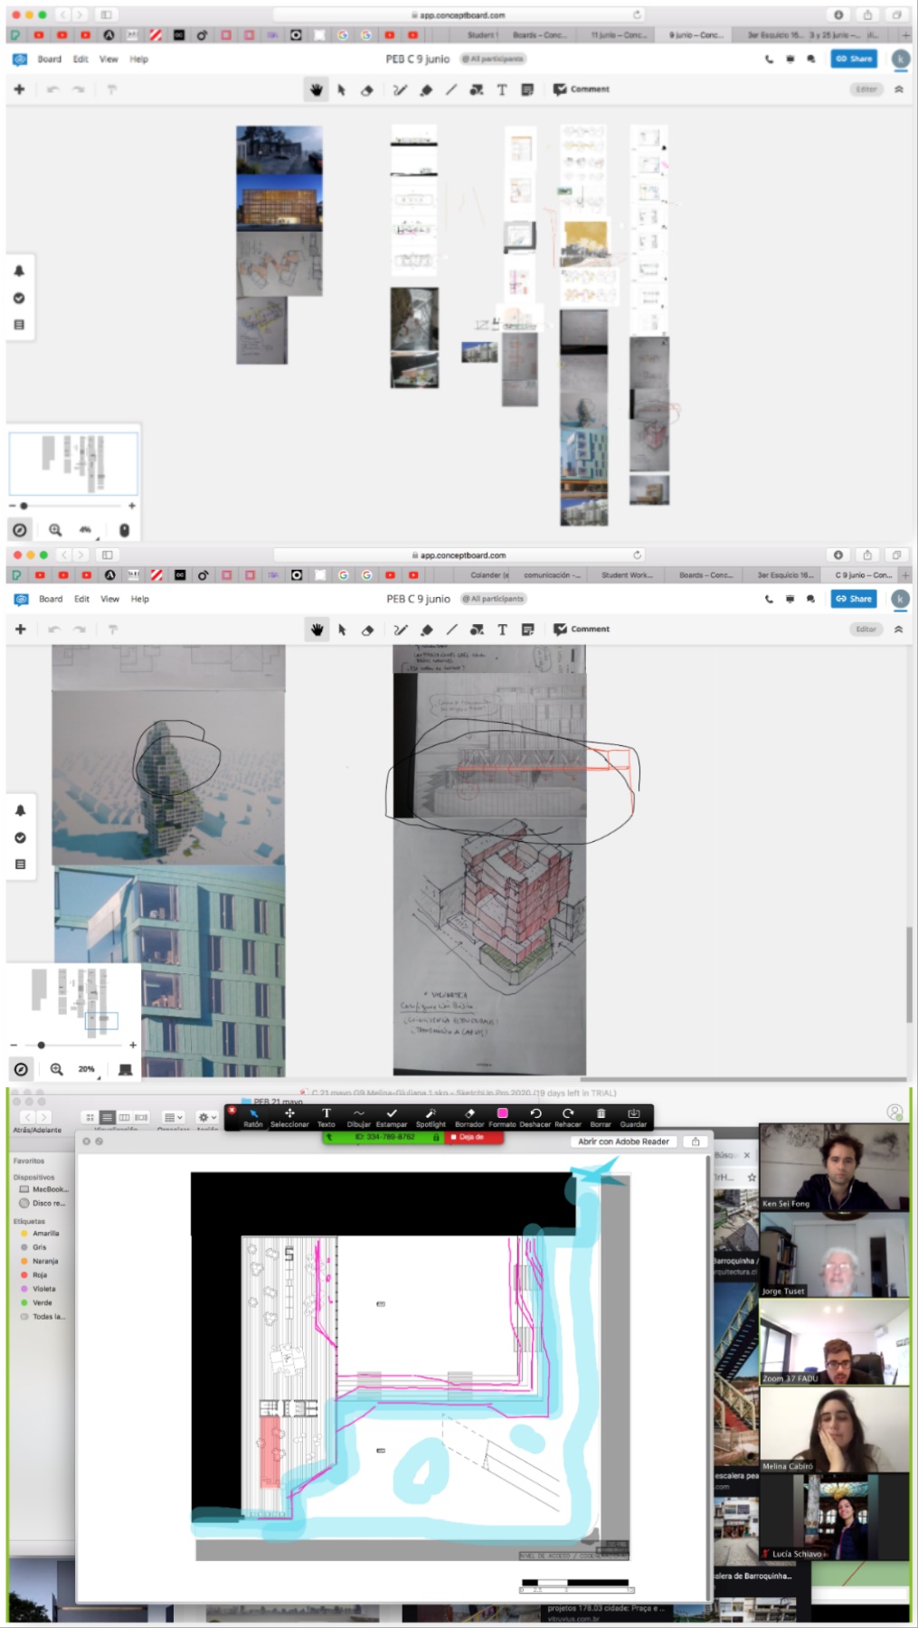The width and height of the screenshot is (918, 1628).
Task: Activate the Spotlight annotation tool
Action: [x=431, y=1118]
